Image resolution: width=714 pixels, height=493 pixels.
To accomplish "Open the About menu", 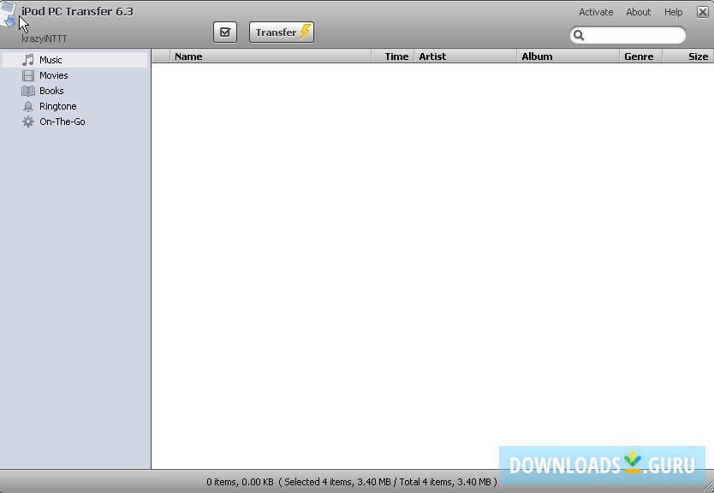I will 638,12.
